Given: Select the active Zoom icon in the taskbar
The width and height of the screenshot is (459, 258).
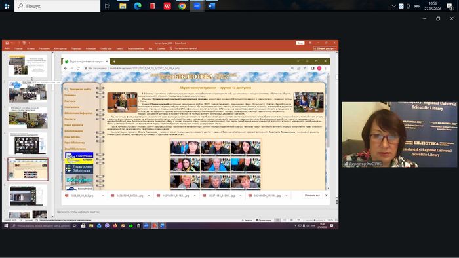Looking at the screenshot, I should [197, 6].
